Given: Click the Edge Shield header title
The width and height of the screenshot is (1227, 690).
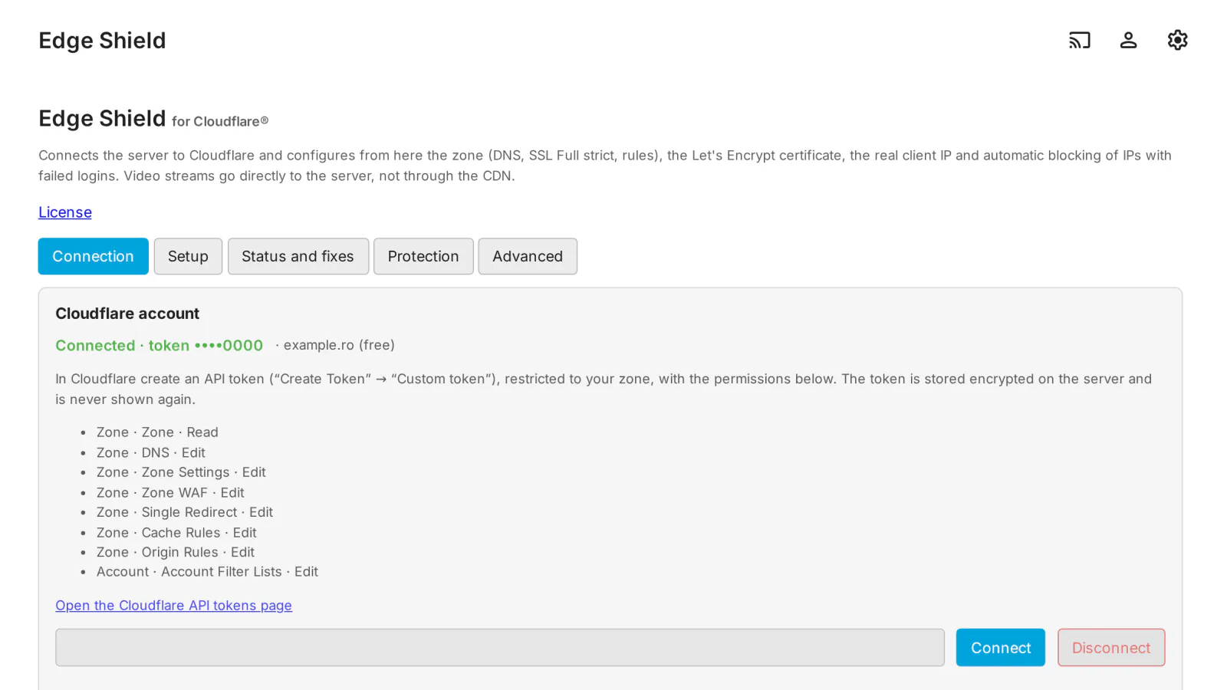Looking at the screenshot, I should pos(102,41).
